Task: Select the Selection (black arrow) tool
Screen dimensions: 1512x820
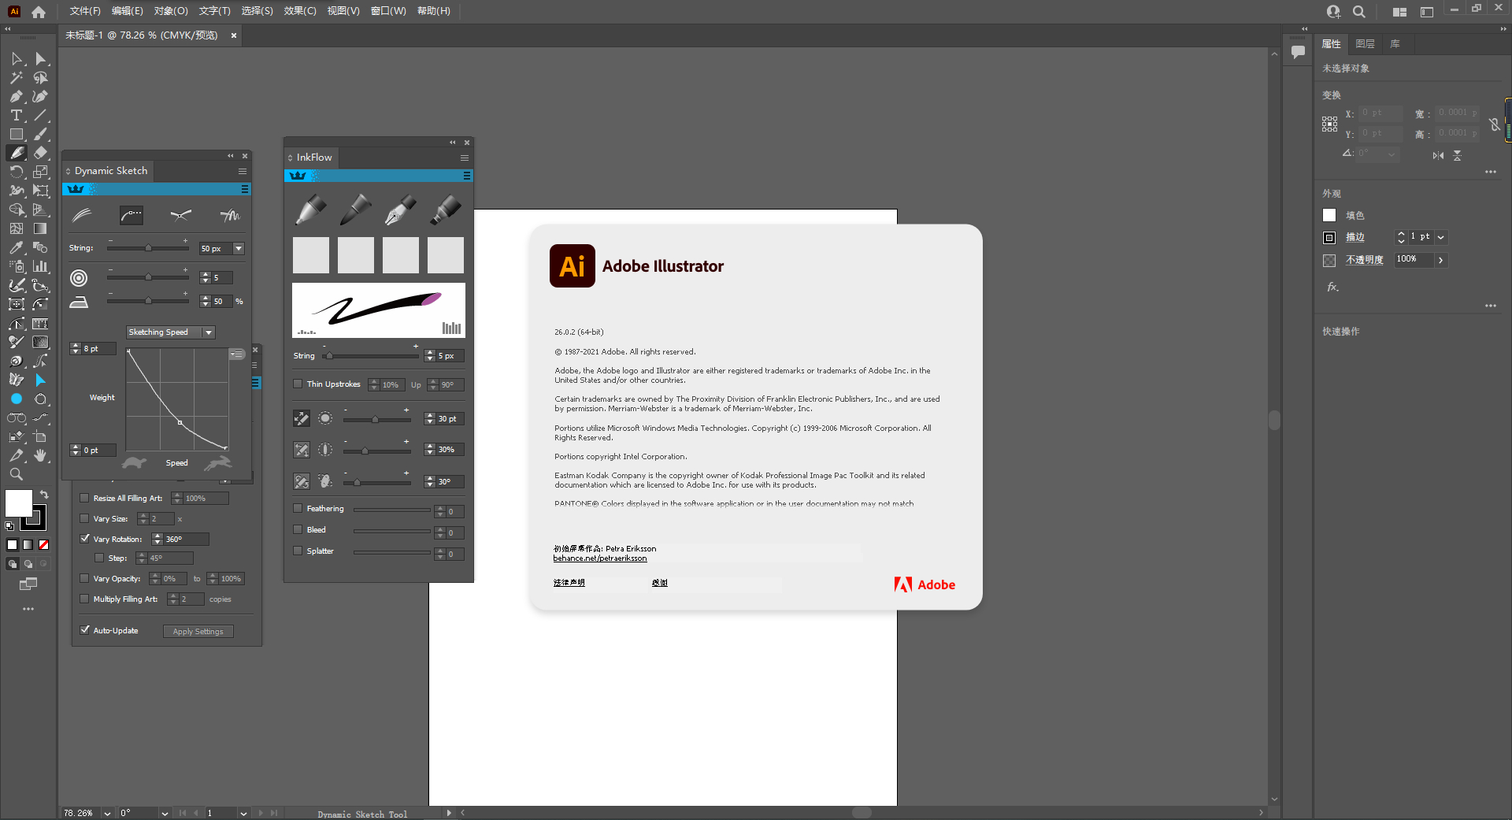Action: (x=17, y=59)
